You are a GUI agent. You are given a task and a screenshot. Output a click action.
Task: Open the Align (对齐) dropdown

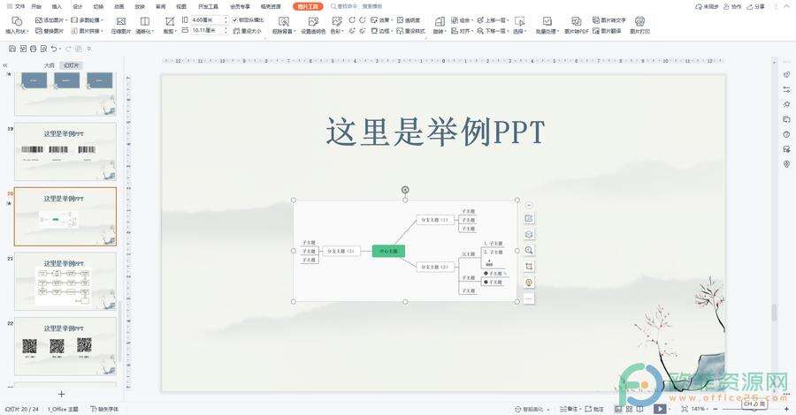click(462, 31)
